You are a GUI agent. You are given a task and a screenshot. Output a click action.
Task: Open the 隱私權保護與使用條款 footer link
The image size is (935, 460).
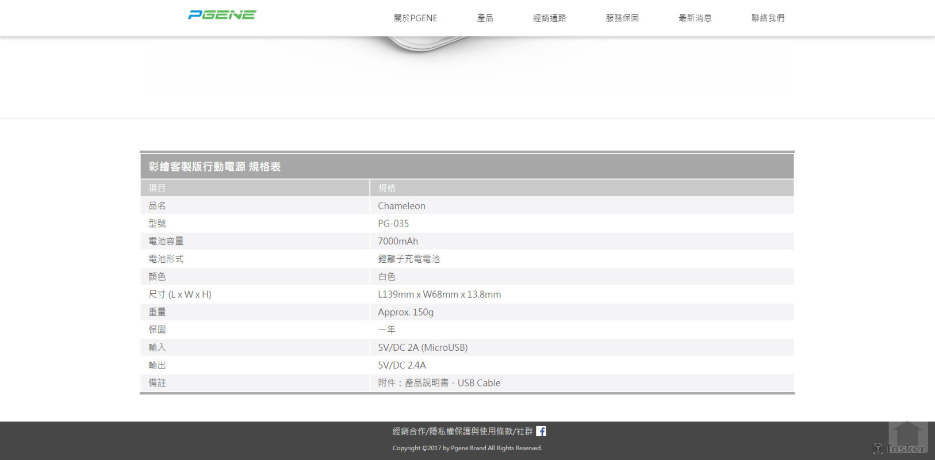pos(471,431)
